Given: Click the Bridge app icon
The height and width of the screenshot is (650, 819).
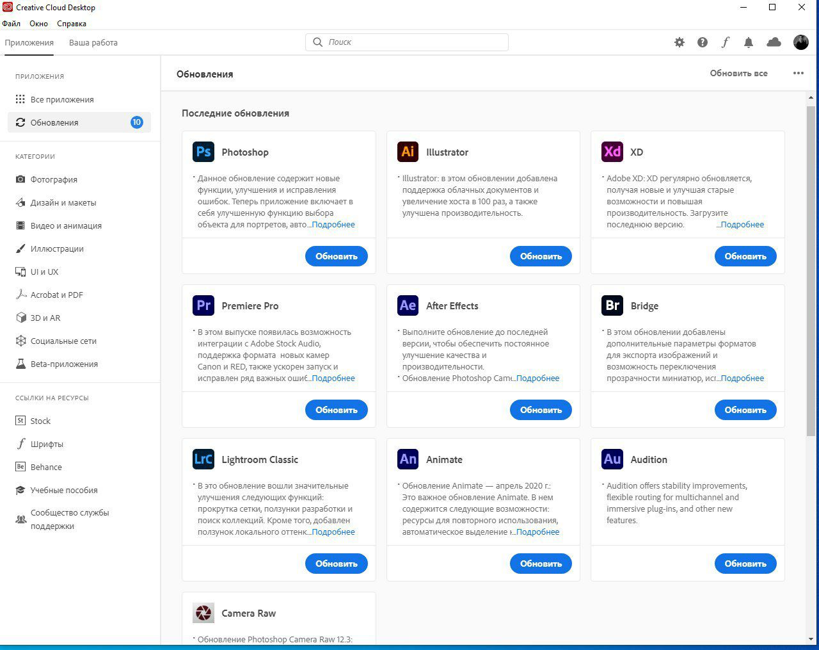Looking at the screenshot, I should [613, 305].
